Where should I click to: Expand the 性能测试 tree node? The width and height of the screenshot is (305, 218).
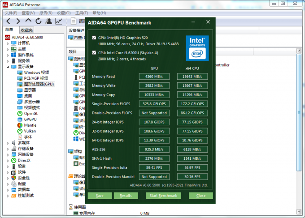coord(8,195)
